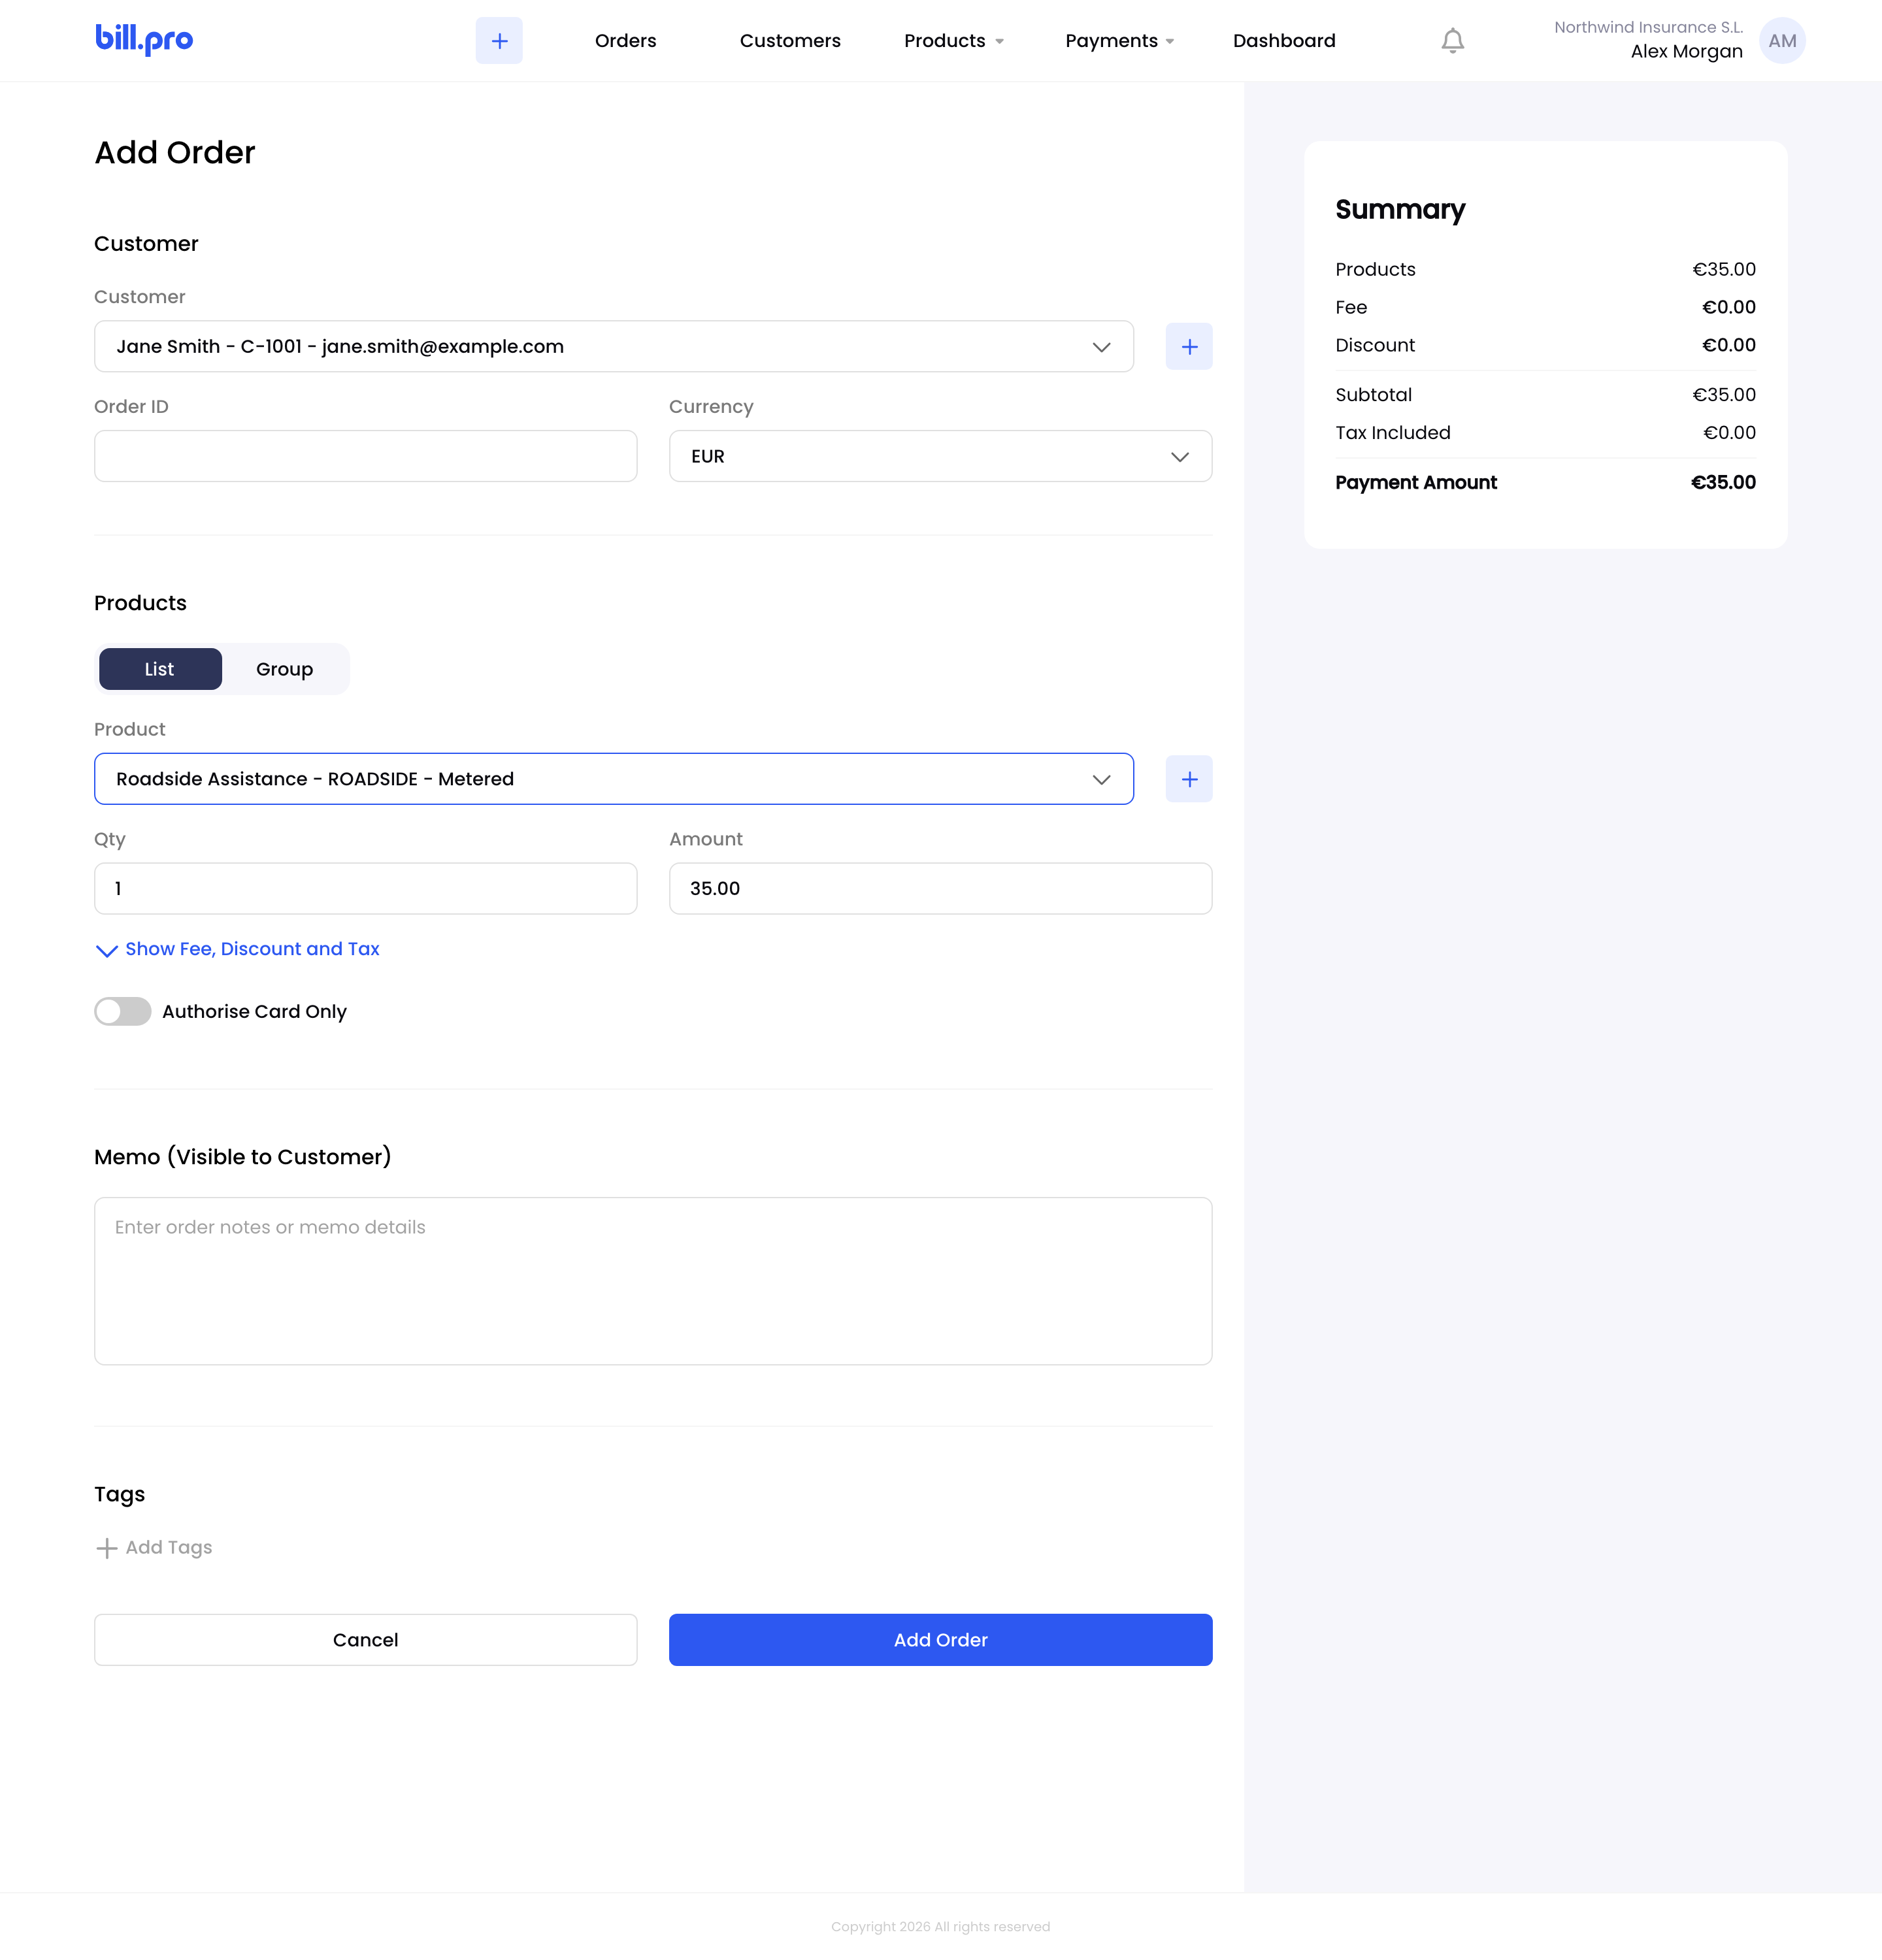Click the Add Tags plus link

point(154,1547)
